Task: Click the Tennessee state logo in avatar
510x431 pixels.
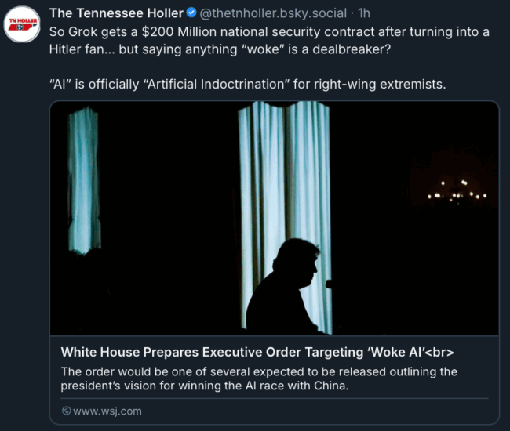Action: tap(22, 24)
